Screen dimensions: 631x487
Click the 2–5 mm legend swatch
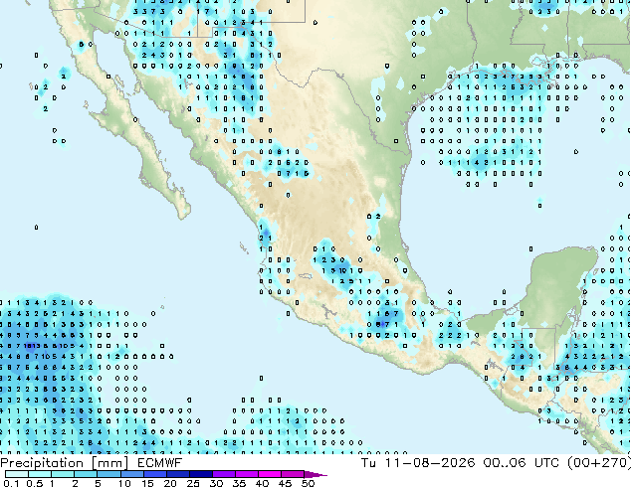coord(86,474)
